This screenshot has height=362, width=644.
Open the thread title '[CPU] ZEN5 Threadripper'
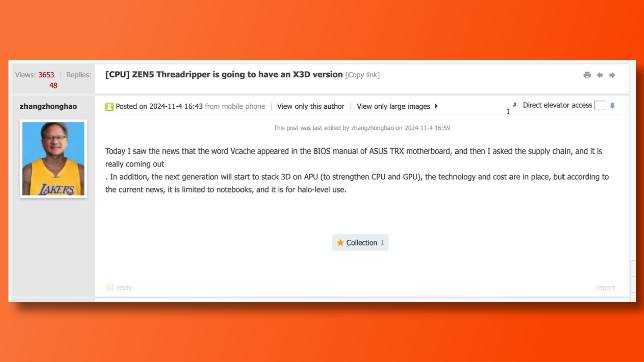pos(223,74)
